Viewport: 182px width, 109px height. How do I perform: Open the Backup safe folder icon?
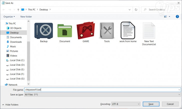44,31
